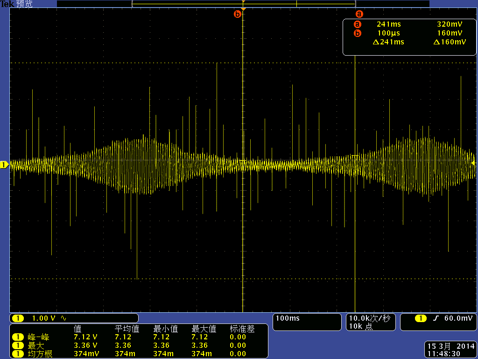Click the 15 3月 2014 date readout
Image resolution: width=478 pixels, height=359 pixels.
pos(451,346)
